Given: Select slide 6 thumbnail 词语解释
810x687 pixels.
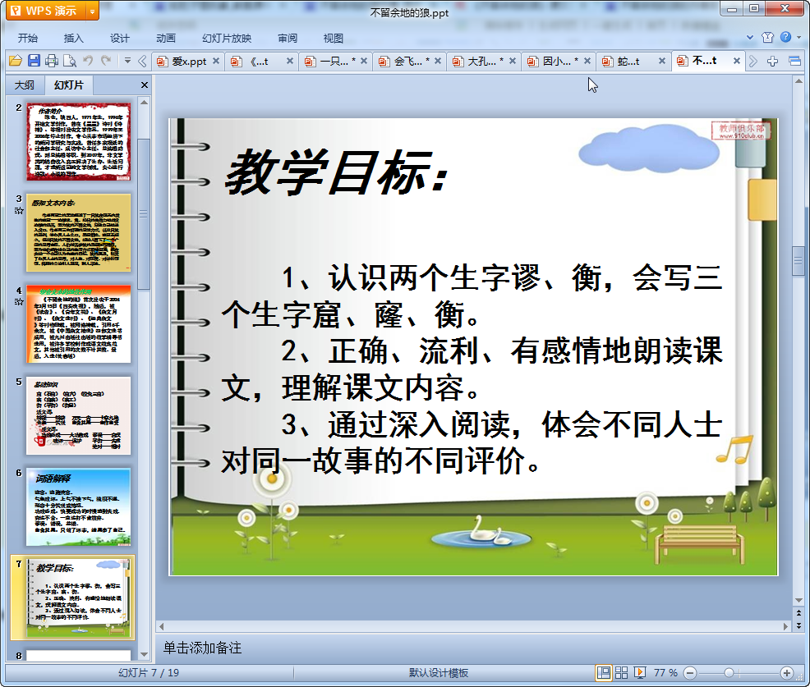Looking at the screenshot, I should (79, 507).
